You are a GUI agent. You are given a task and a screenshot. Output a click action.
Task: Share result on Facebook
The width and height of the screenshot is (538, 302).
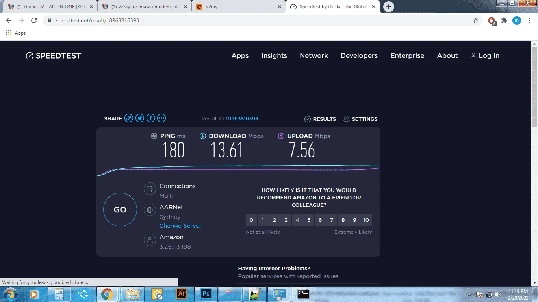151,118
